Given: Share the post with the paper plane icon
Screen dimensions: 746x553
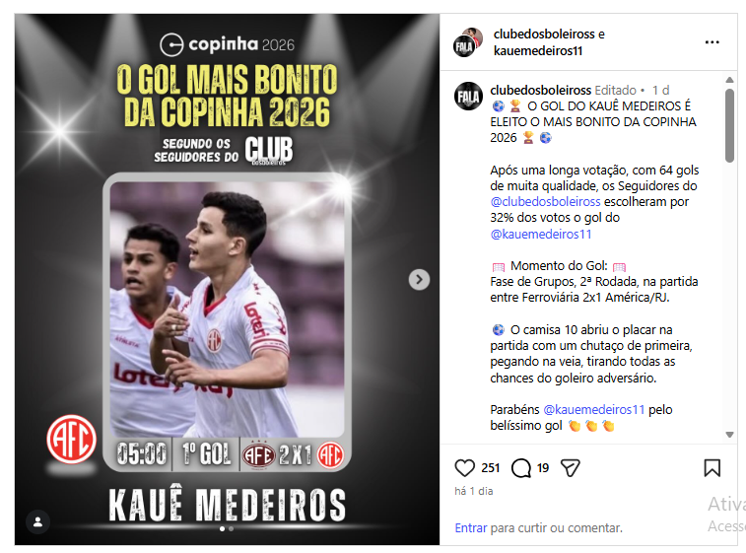Looking at the screenshot, I should (x=570, y=468).
